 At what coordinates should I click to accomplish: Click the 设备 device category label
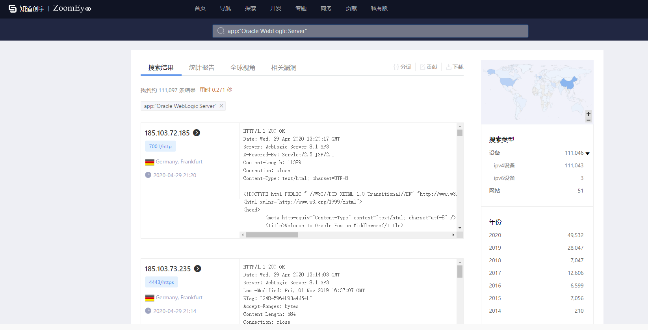495,153
